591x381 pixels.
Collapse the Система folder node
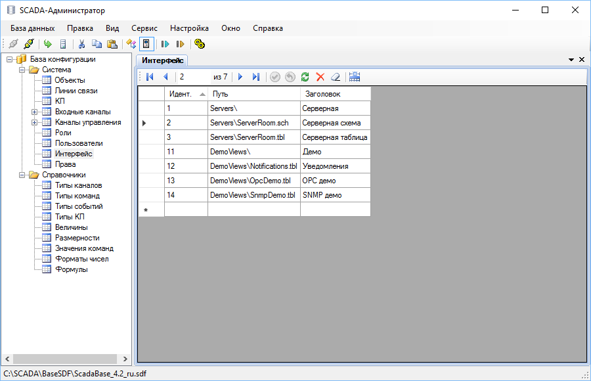[x=22, y=70]
